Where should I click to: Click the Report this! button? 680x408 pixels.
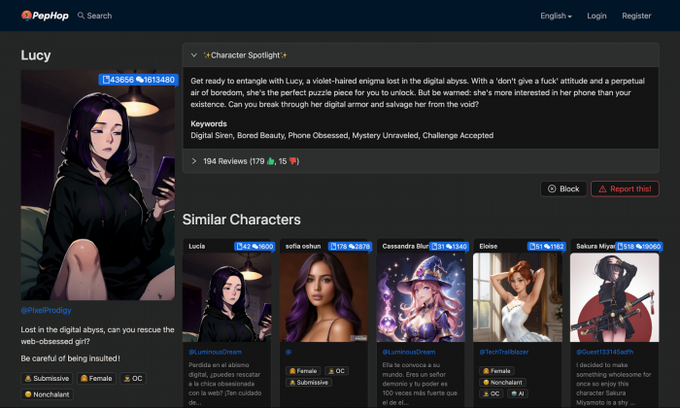(x=624, y=188)
